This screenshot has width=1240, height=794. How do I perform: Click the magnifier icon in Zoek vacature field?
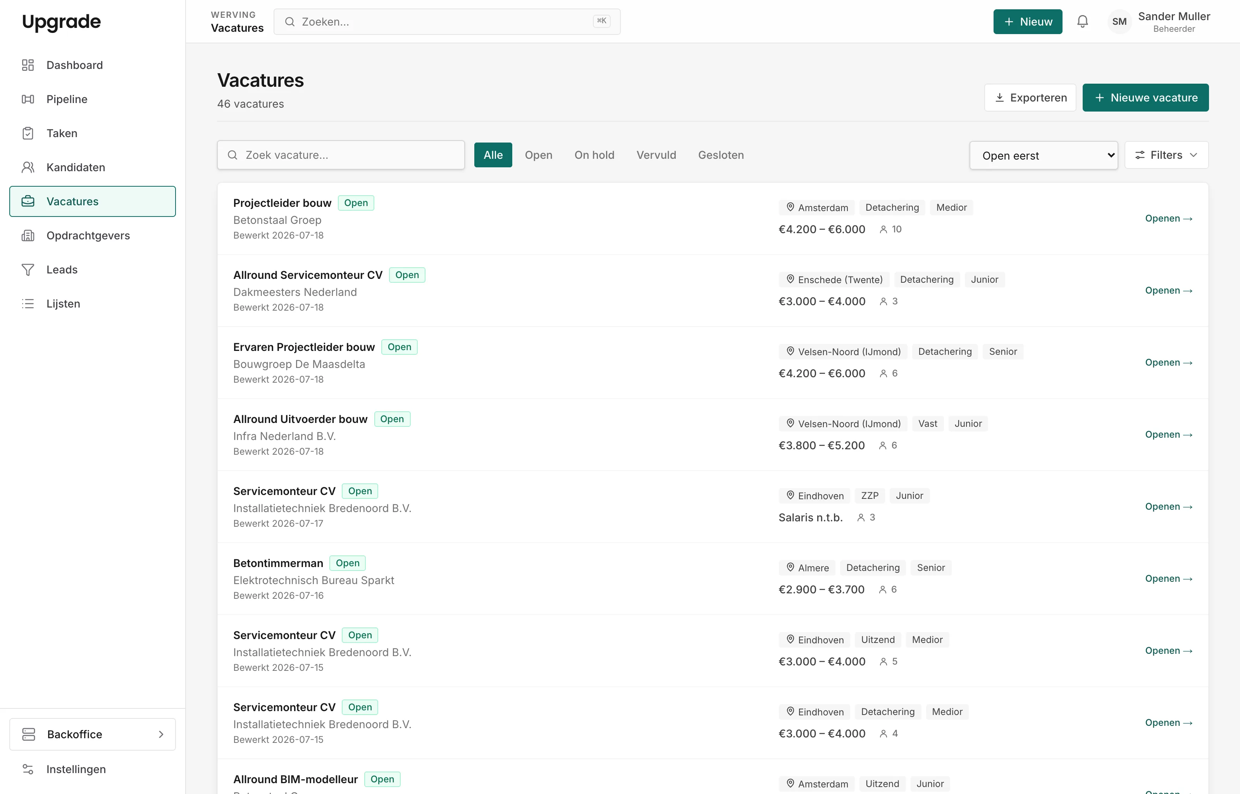232,155
